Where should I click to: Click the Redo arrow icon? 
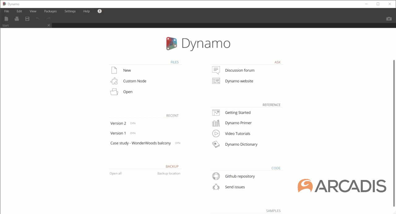pos(48,19)
